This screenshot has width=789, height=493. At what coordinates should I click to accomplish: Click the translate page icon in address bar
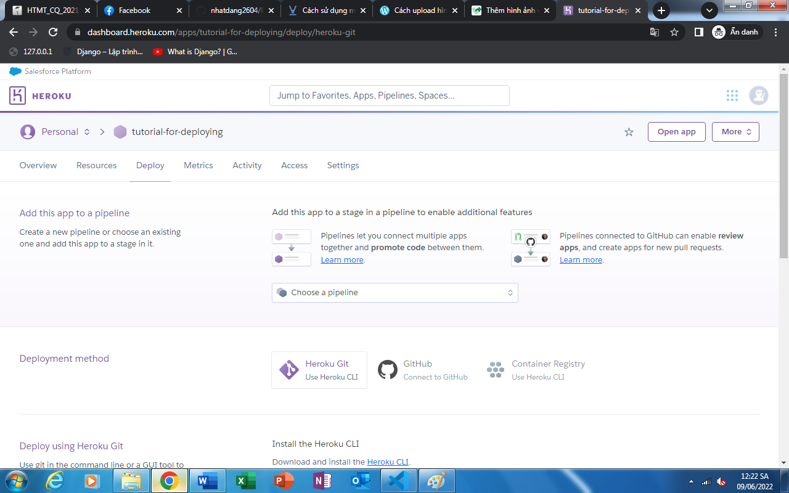click(655, 32)
